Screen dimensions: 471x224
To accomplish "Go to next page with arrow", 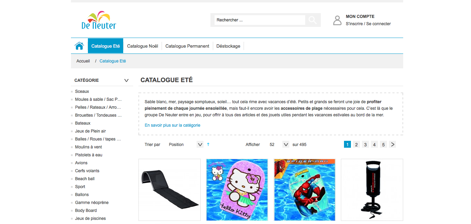I will pyautogui.click(x=392, y=145).
